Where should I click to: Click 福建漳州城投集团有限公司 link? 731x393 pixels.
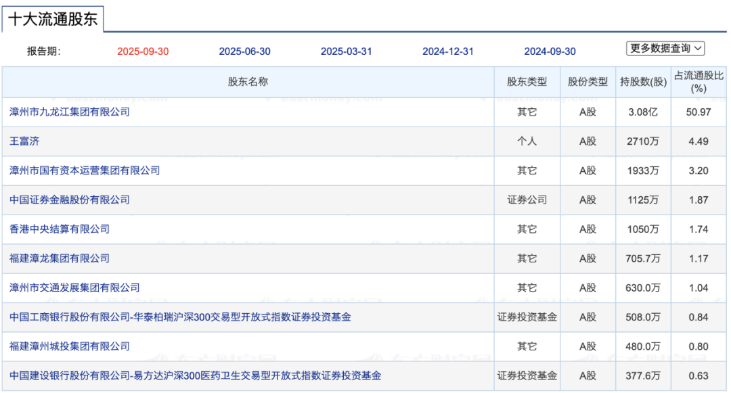(x=70, y=346)
